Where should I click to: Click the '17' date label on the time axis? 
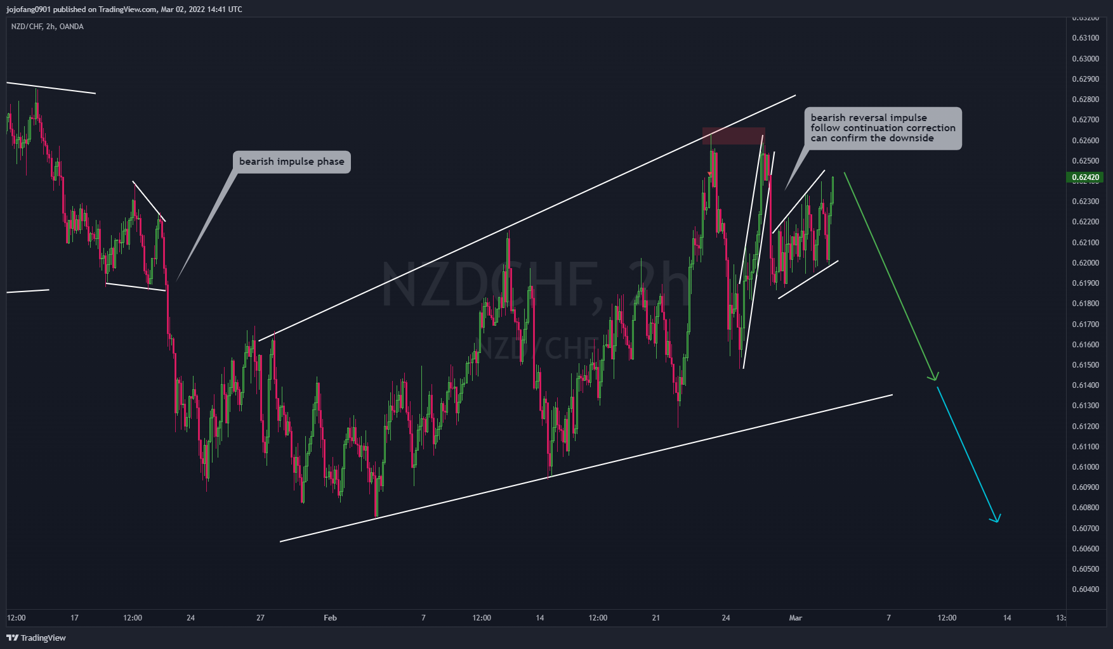[74, 618]
